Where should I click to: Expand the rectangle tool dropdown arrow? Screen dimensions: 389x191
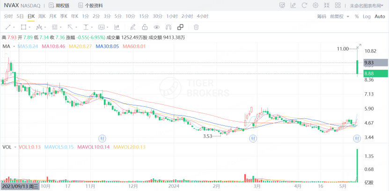point(29,27)
